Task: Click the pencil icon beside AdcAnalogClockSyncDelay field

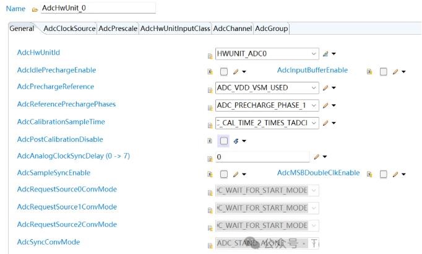Action: 317,157
